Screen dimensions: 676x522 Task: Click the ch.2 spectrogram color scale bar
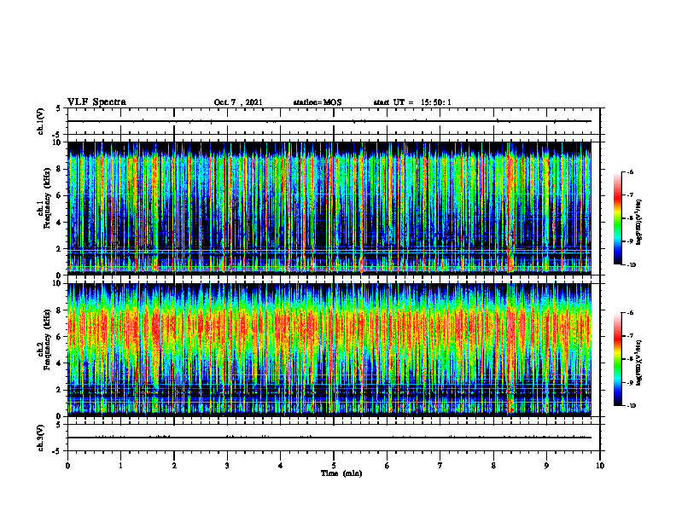[x=617, y=359]
